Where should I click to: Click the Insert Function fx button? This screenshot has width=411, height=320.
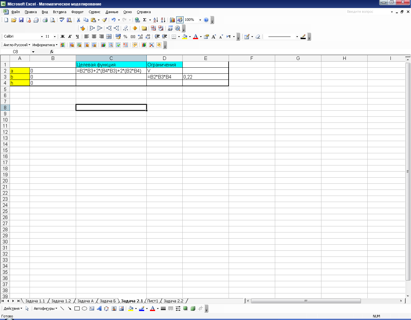52,52
